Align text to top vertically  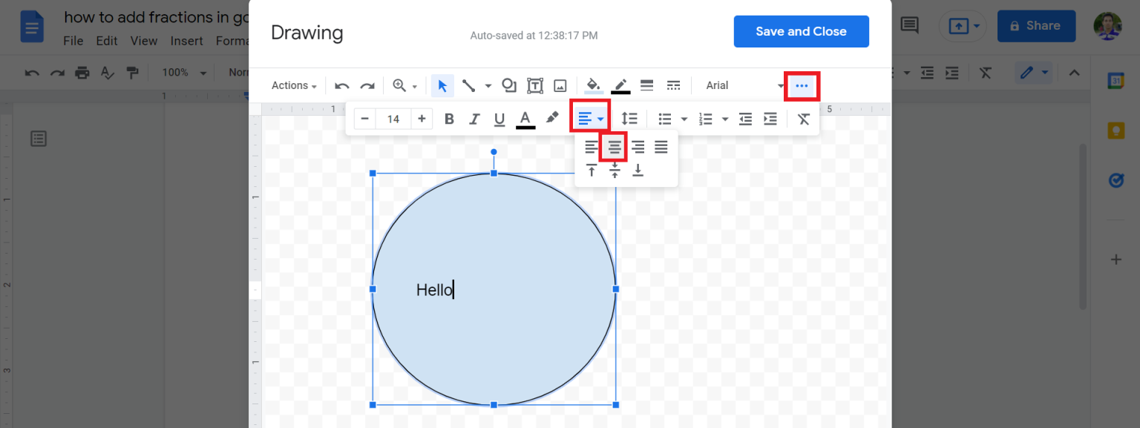pyautogui.click(x=591, y=171)
